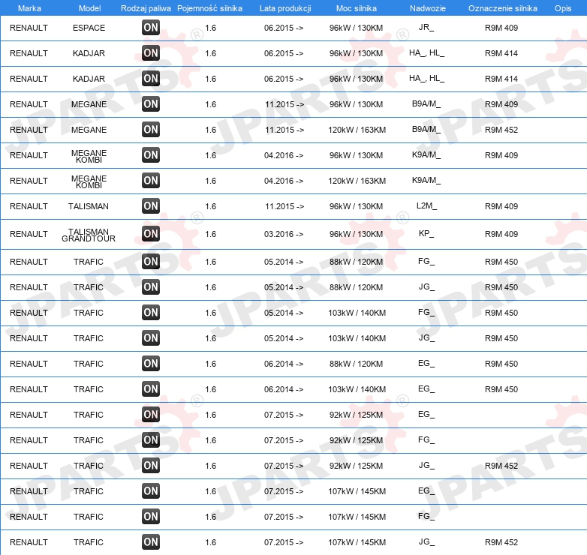Image resolution: width=587 pixels, height=555 pixels.
Task: Click ON icon for TRAFIC 92kW FG_
Action: (x=151, y=439)
